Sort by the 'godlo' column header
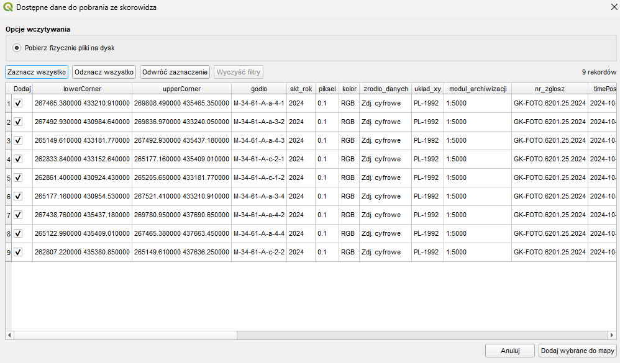This screenshot has height=363, width=620. coord(258,89)
